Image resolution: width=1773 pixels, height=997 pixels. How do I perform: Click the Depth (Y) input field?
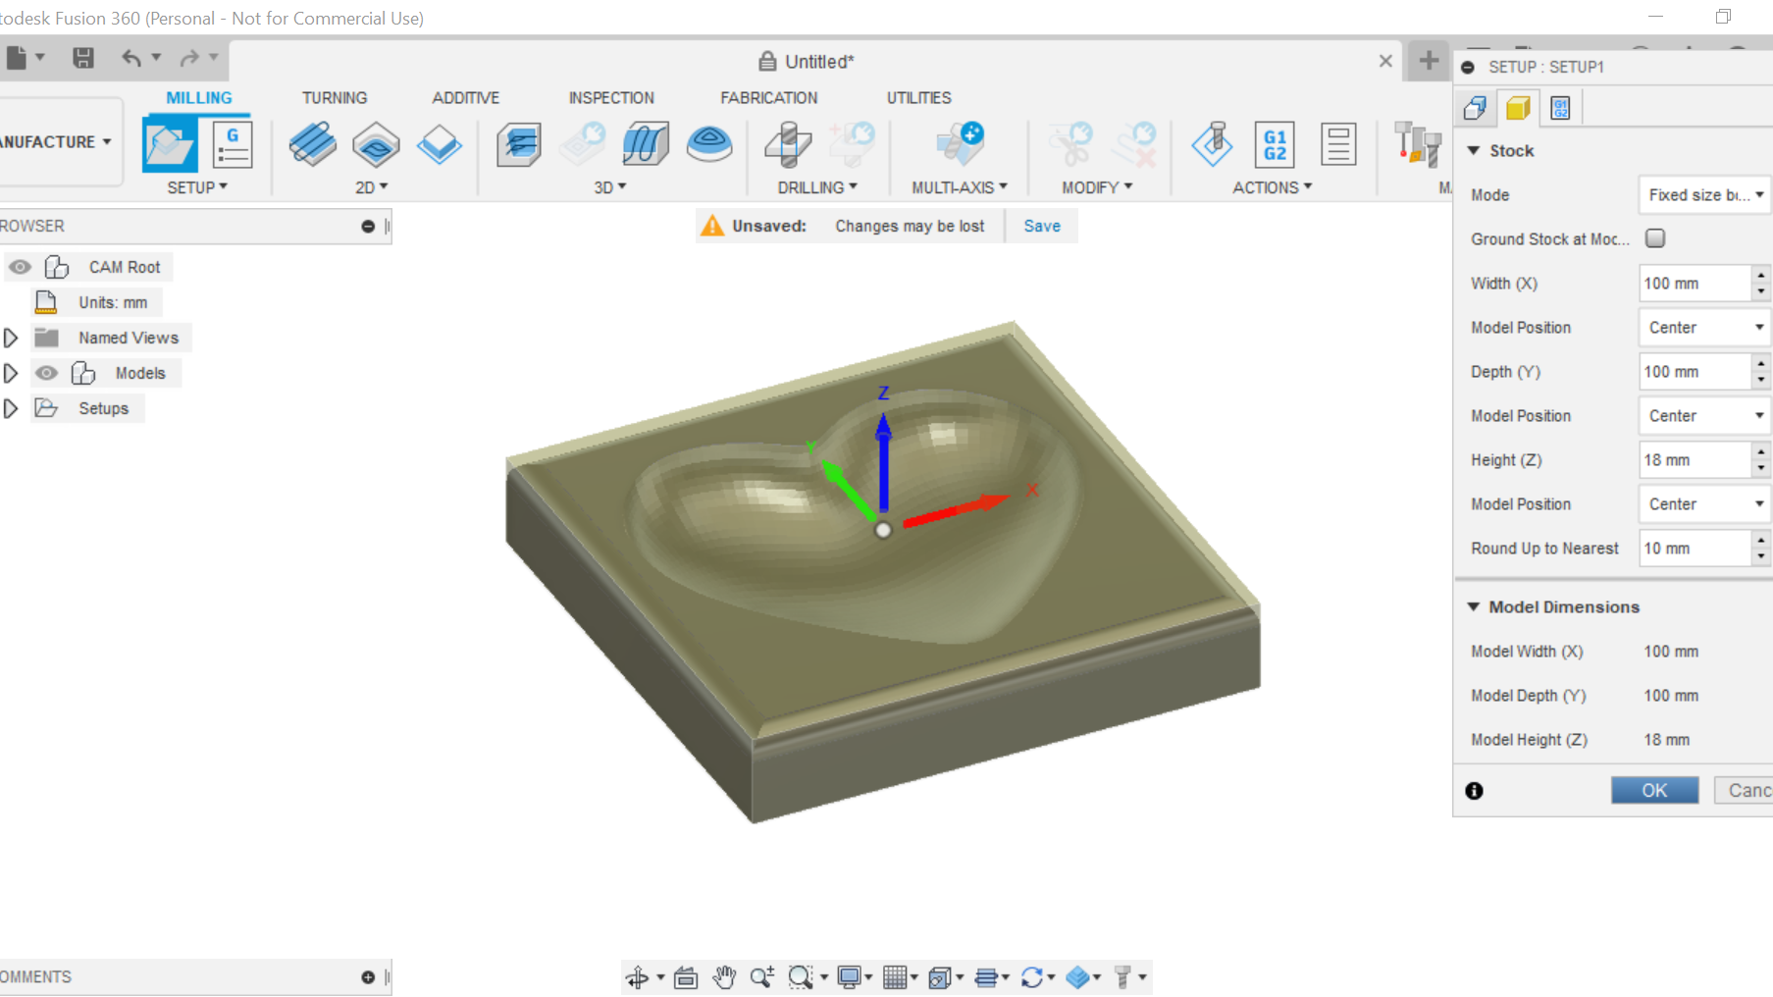[x=1695, y=372]
